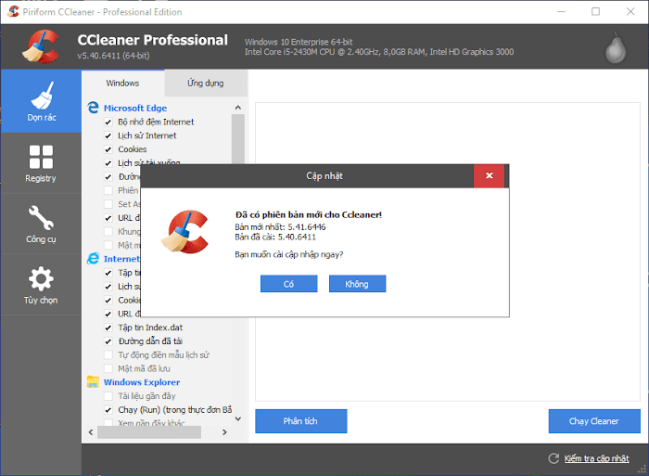Click Không to decline the update

[357, 284]
